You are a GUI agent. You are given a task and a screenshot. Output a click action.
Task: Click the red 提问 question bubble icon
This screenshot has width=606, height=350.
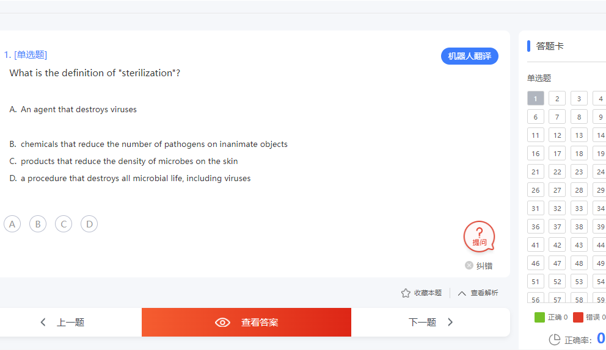(479, 236)
